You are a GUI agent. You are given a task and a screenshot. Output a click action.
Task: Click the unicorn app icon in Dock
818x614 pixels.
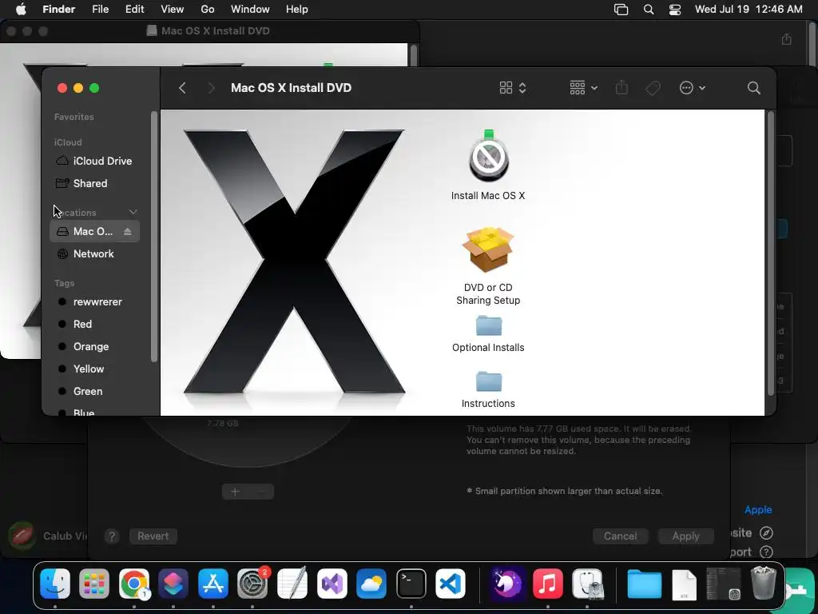point(507,584)
